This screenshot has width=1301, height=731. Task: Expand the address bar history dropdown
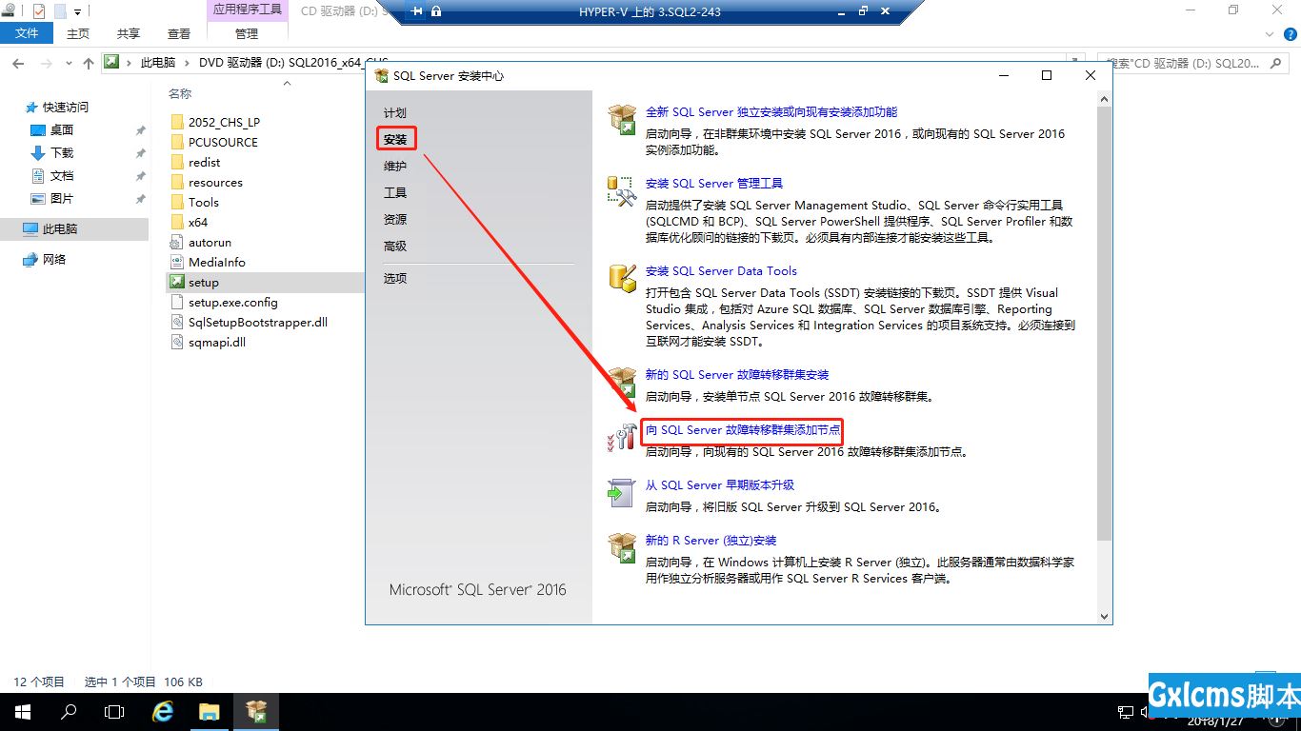coord(1075,63)
